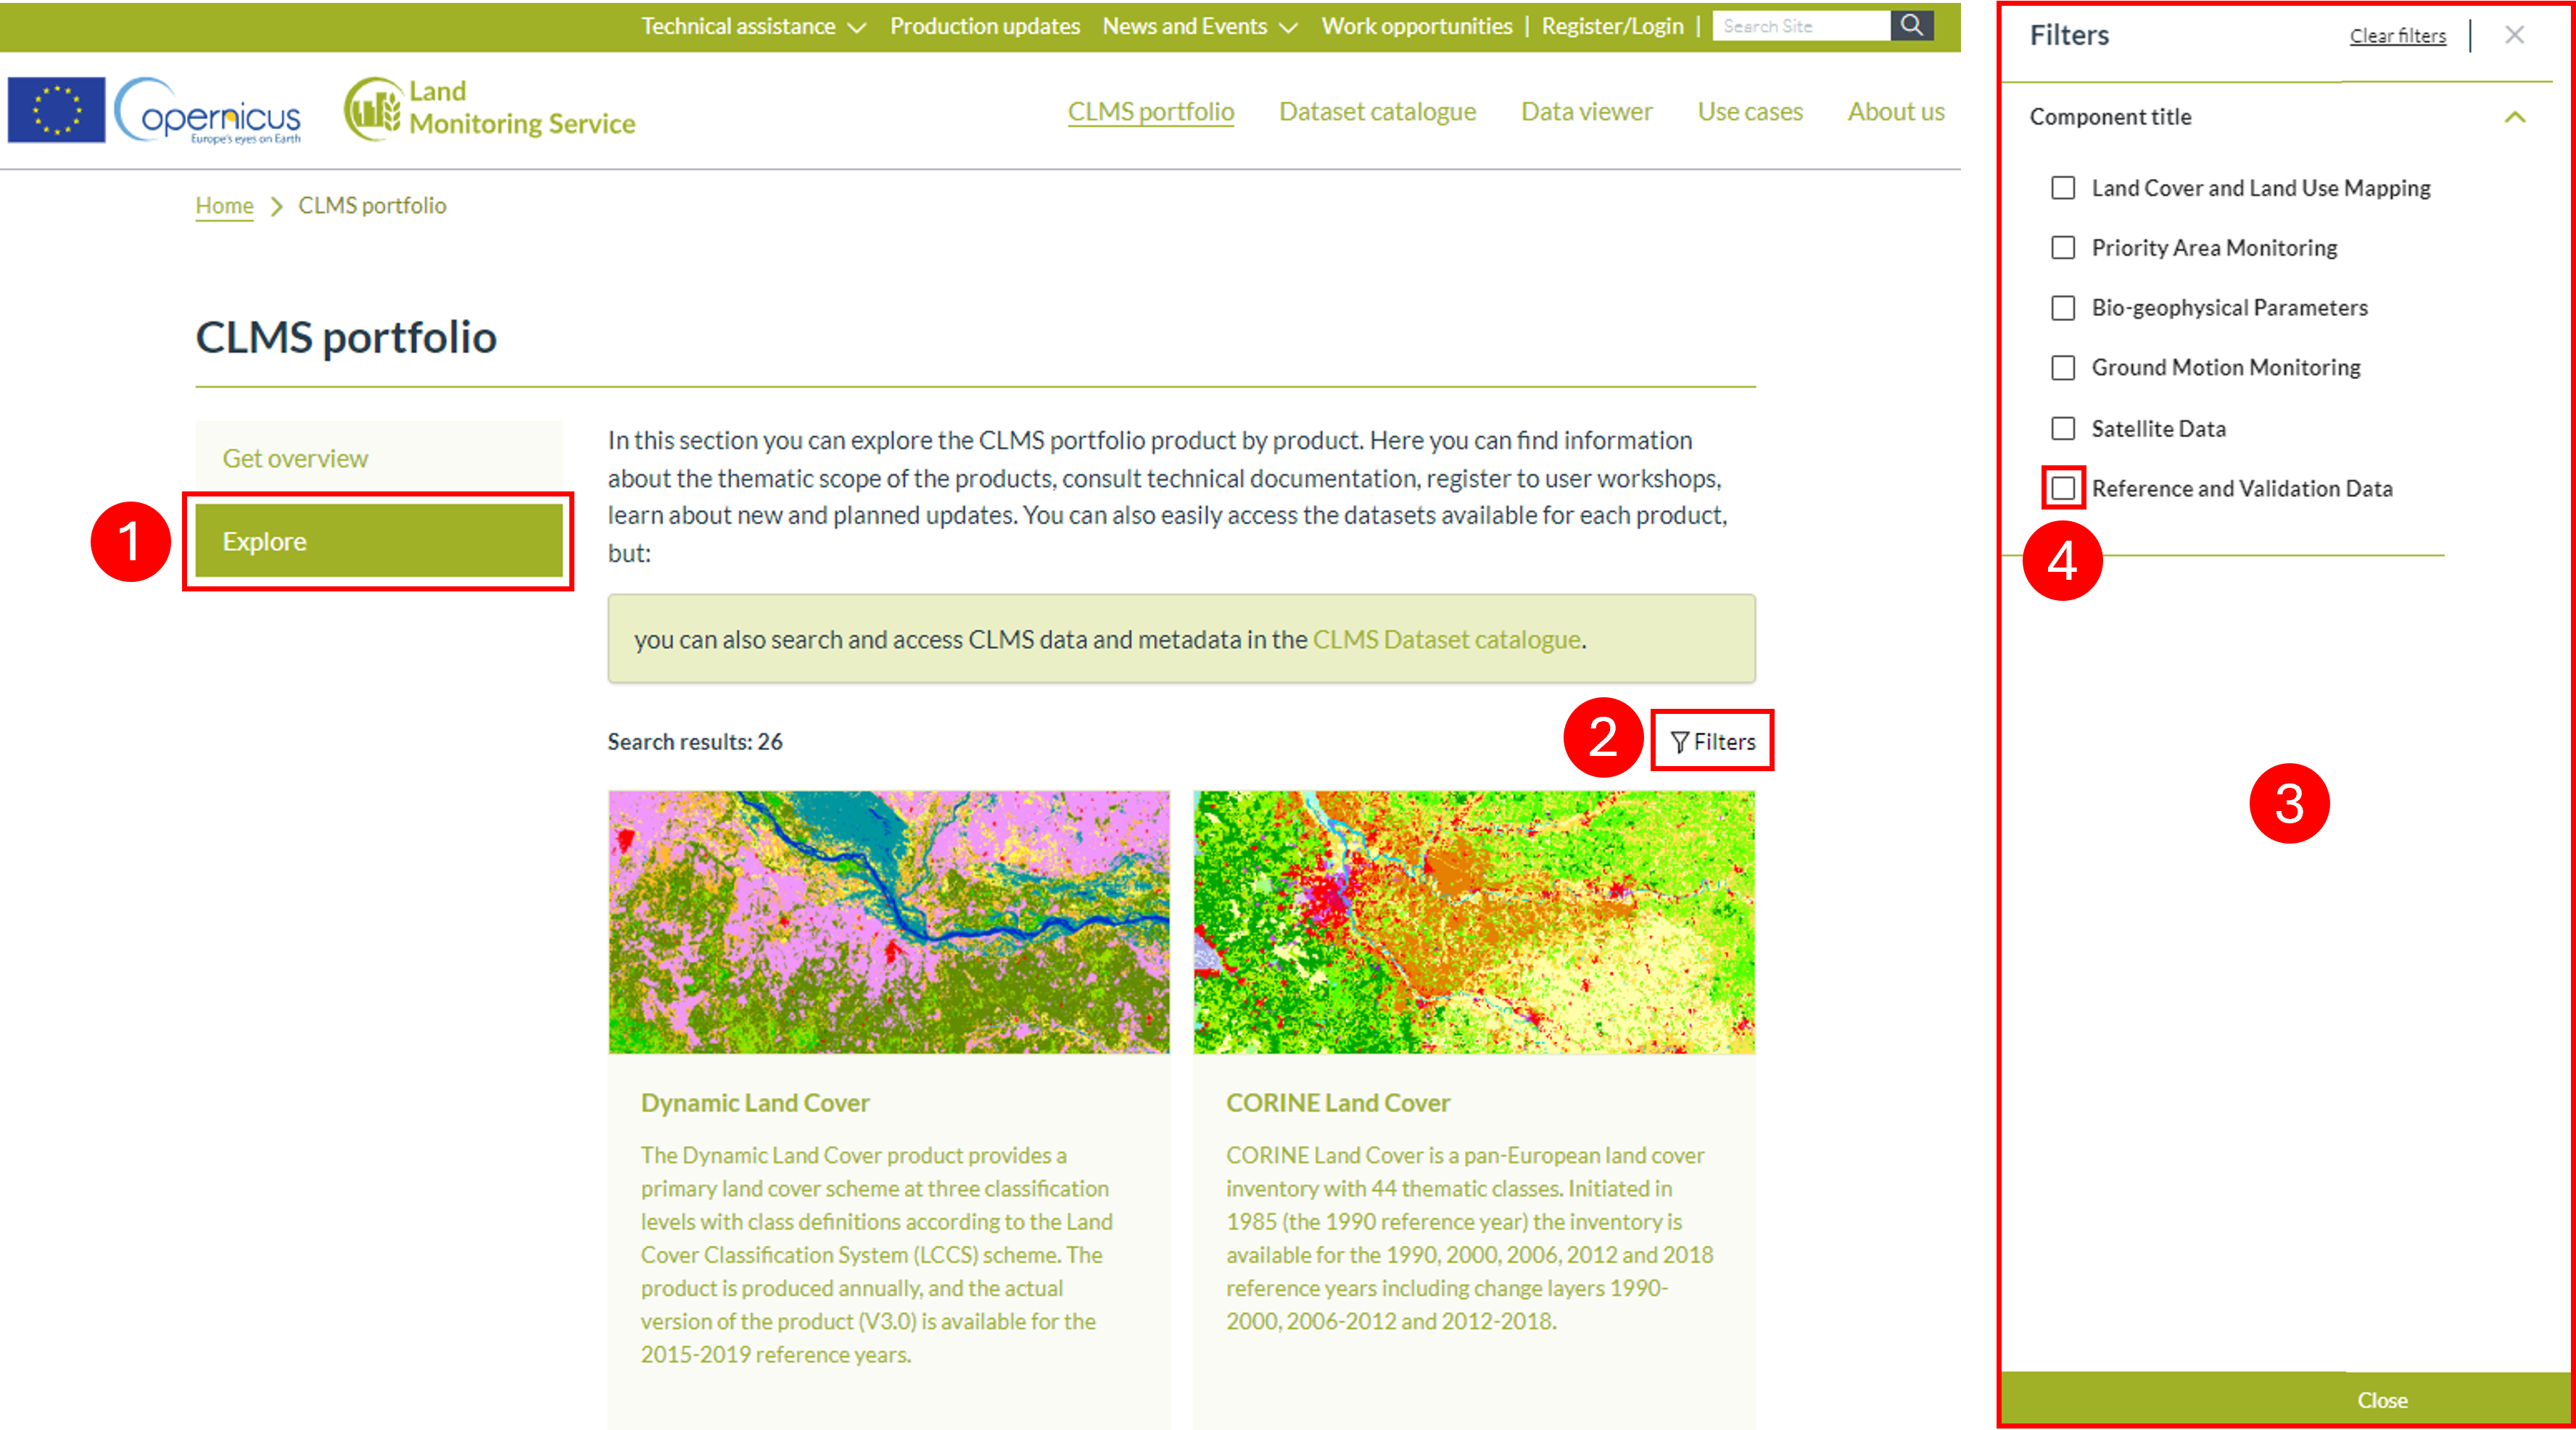Select the Explore tab

379,541
